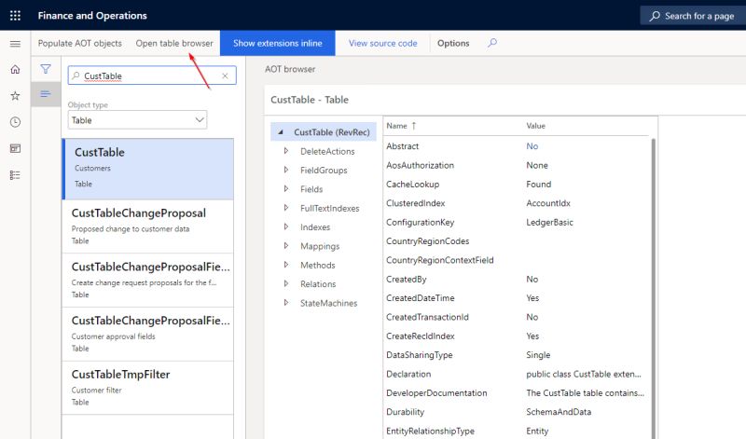Image resolution: width=746 pixels, height=439 pixels.
Task: Click the AccountIdx value cell
Action: click(548, 203)
